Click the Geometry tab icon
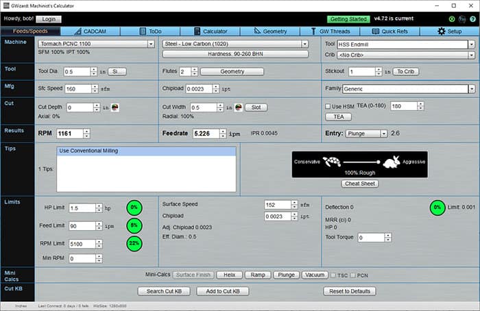 [x=257, y=31]
